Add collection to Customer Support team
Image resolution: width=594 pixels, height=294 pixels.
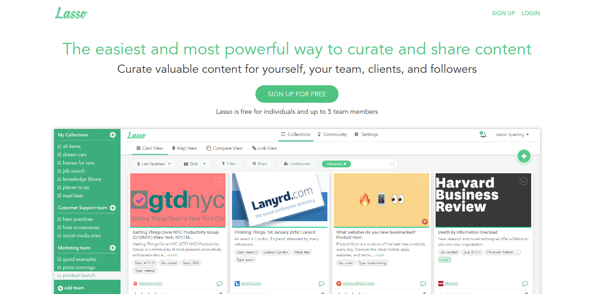(113, 208)
